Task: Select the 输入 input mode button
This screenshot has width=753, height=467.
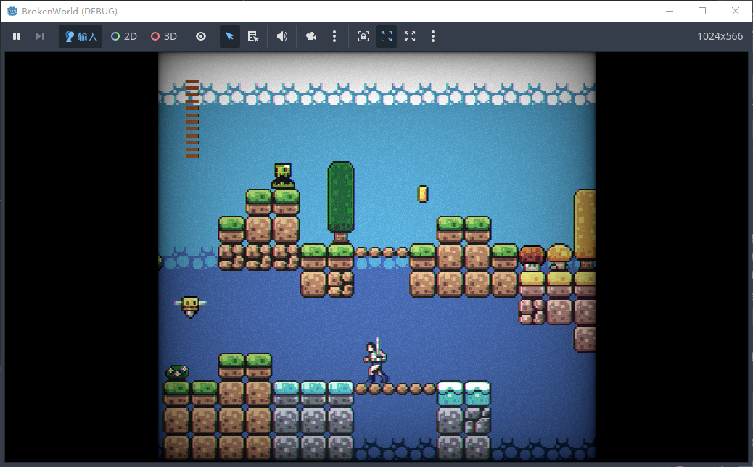Action: pos(81,36)
